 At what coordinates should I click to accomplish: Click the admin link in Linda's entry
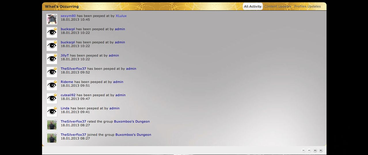pyautogui.click(x=114, y=108)
